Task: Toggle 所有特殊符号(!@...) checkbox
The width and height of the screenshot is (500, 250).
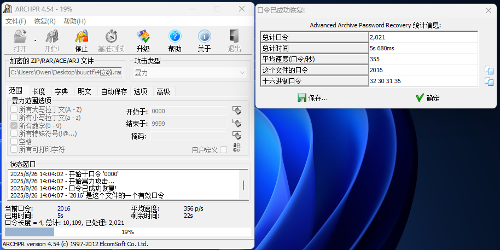Action: coord(14,133)
